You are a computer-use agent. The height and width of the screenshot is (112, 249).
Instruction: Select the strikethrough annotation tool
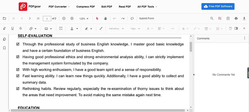click(20, 28)
